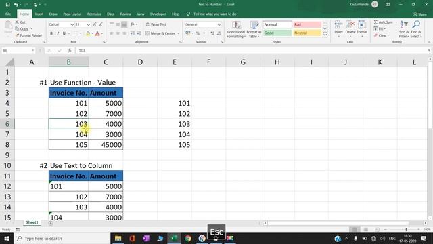The image size is (433, 244).
Task: Add a new sheet with plus button
Action: click(51, 223)
